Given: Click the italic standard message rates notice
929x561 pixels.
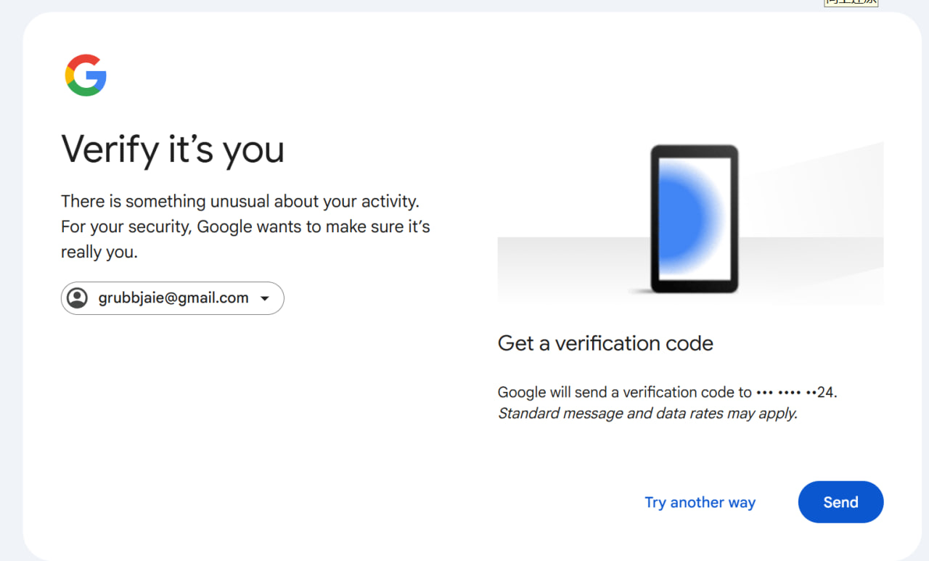Looking at the screenshot, I should tap(647, 414).
